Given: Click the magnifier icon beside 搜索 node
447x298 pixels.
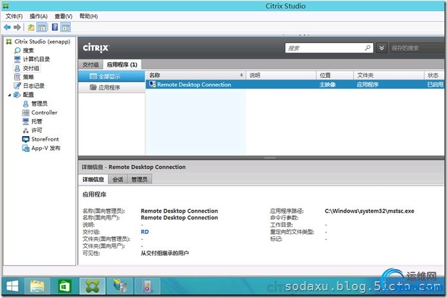Looking at the screenshot, I should tap(17, 50).
